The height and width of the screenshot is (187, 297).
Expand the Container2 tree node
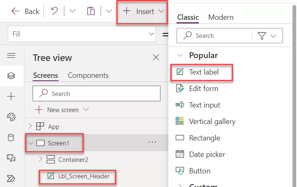pyautogui.click(x=40, y=159)
